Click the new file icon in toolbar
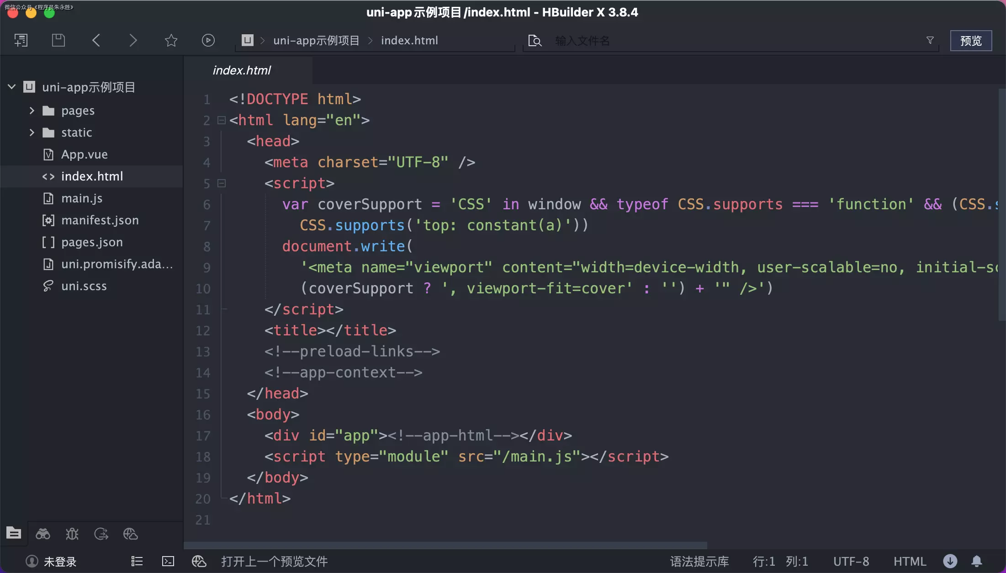 (x=21, y=40)
